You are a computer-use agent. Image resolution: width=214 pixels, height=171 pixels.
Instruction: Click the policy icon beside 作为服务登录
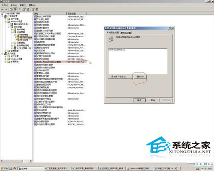pyautogui.click(x=36, y=121)
